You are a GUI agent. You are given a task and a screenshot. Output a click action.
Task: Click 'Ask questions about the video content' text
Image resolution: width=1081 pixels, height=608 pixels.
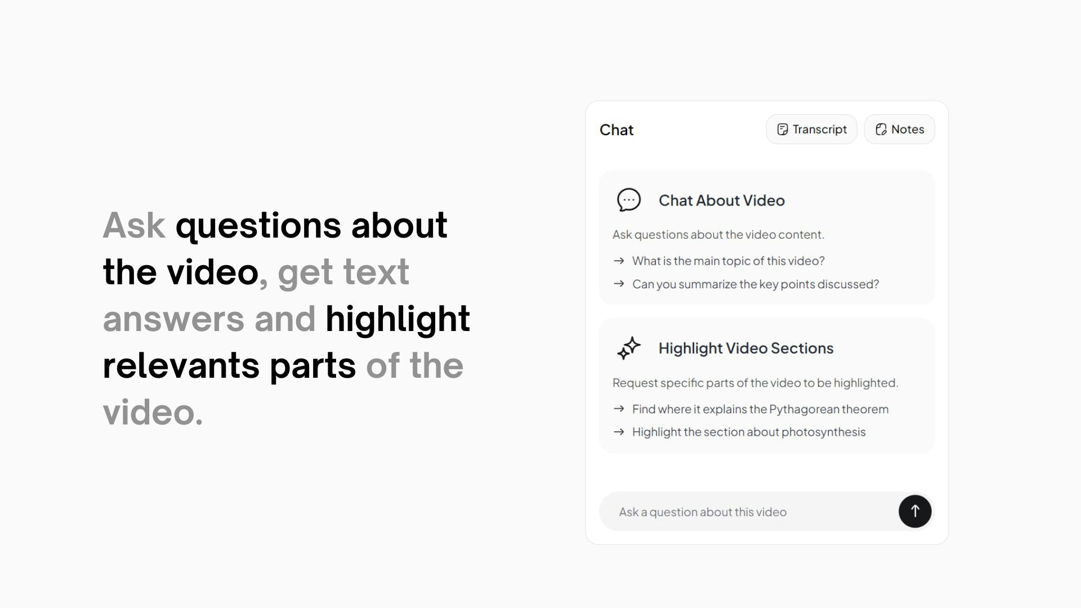coord(718,235)
